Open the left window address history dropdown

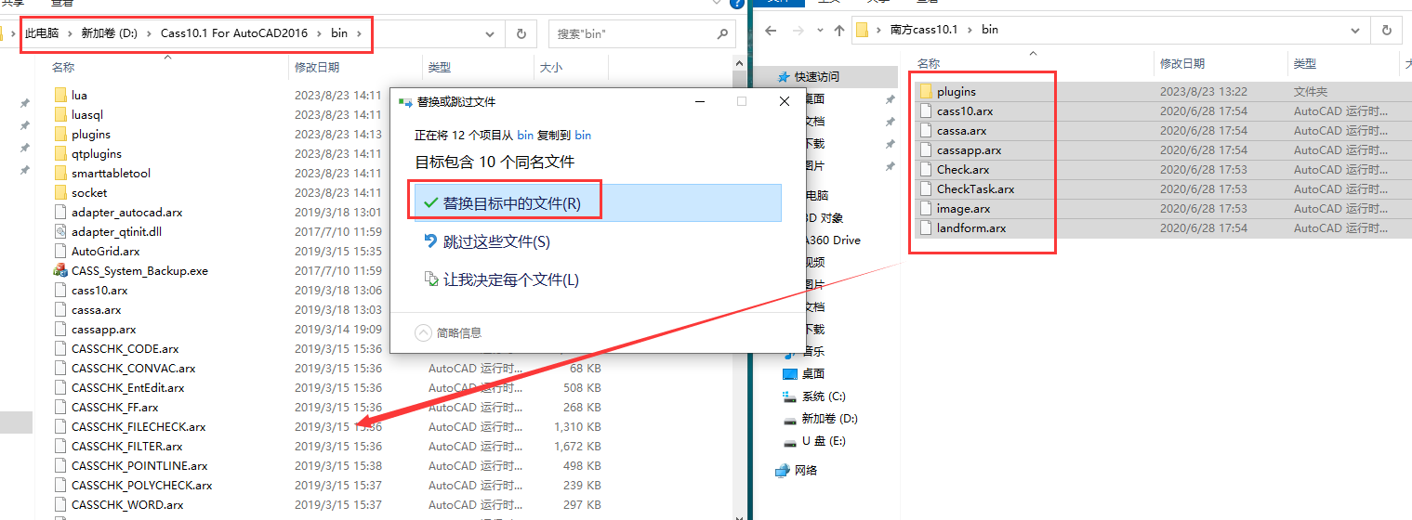[491, 34]
